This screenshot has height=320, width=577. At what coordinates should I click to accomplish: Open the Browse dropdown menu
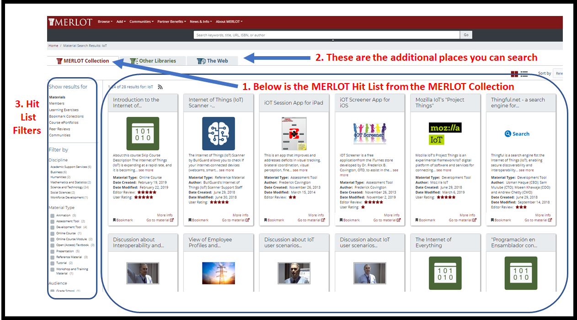coord(105,21)
